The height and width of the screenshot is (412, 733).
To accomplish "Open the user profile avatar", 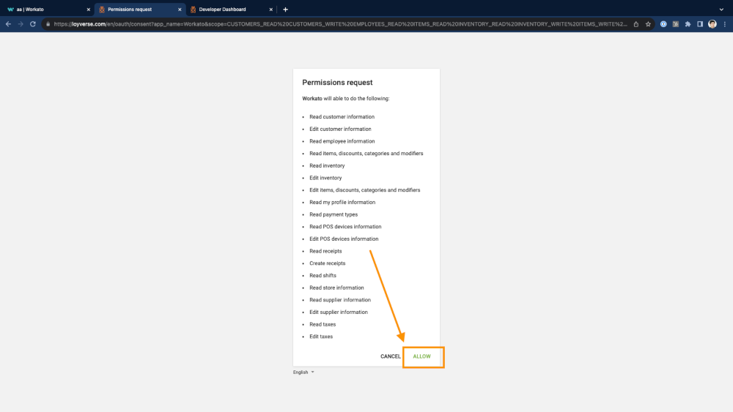I will [x=712, y=24].
